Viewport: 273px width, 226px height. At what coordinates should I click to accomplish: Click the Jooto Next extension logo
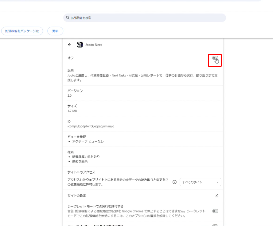[80, 45]
